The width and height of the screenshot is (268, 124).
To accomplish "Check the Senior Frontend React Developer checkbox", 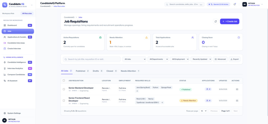I will coord(64,101).
